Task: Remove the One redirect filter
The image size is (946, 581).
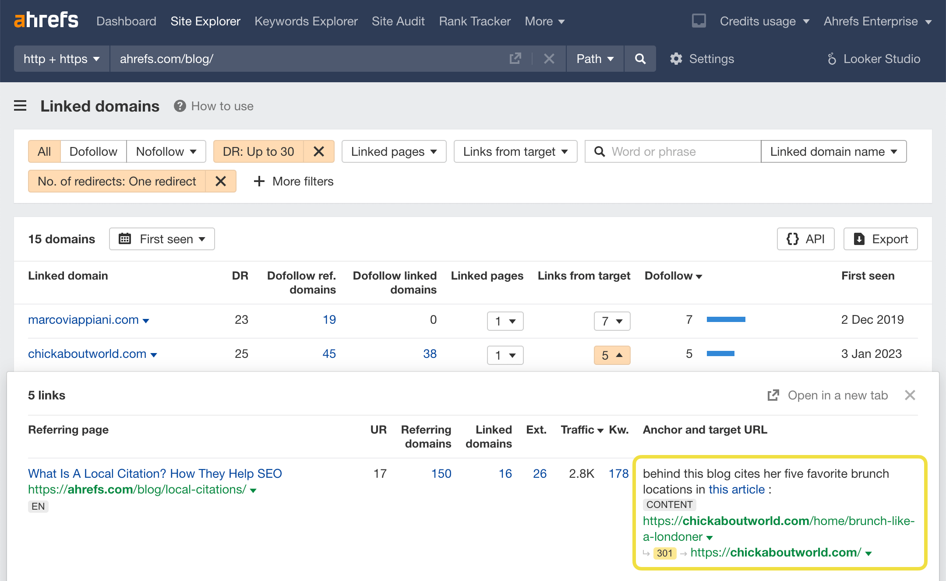Action: 221,181
